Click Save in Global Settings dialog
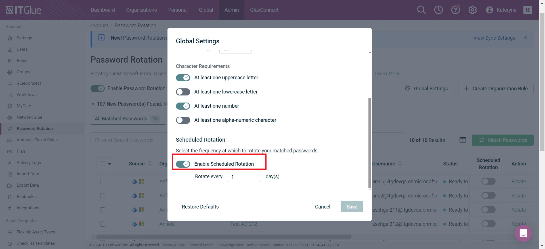This screenshot has height=249, width=545. (352, 207)
